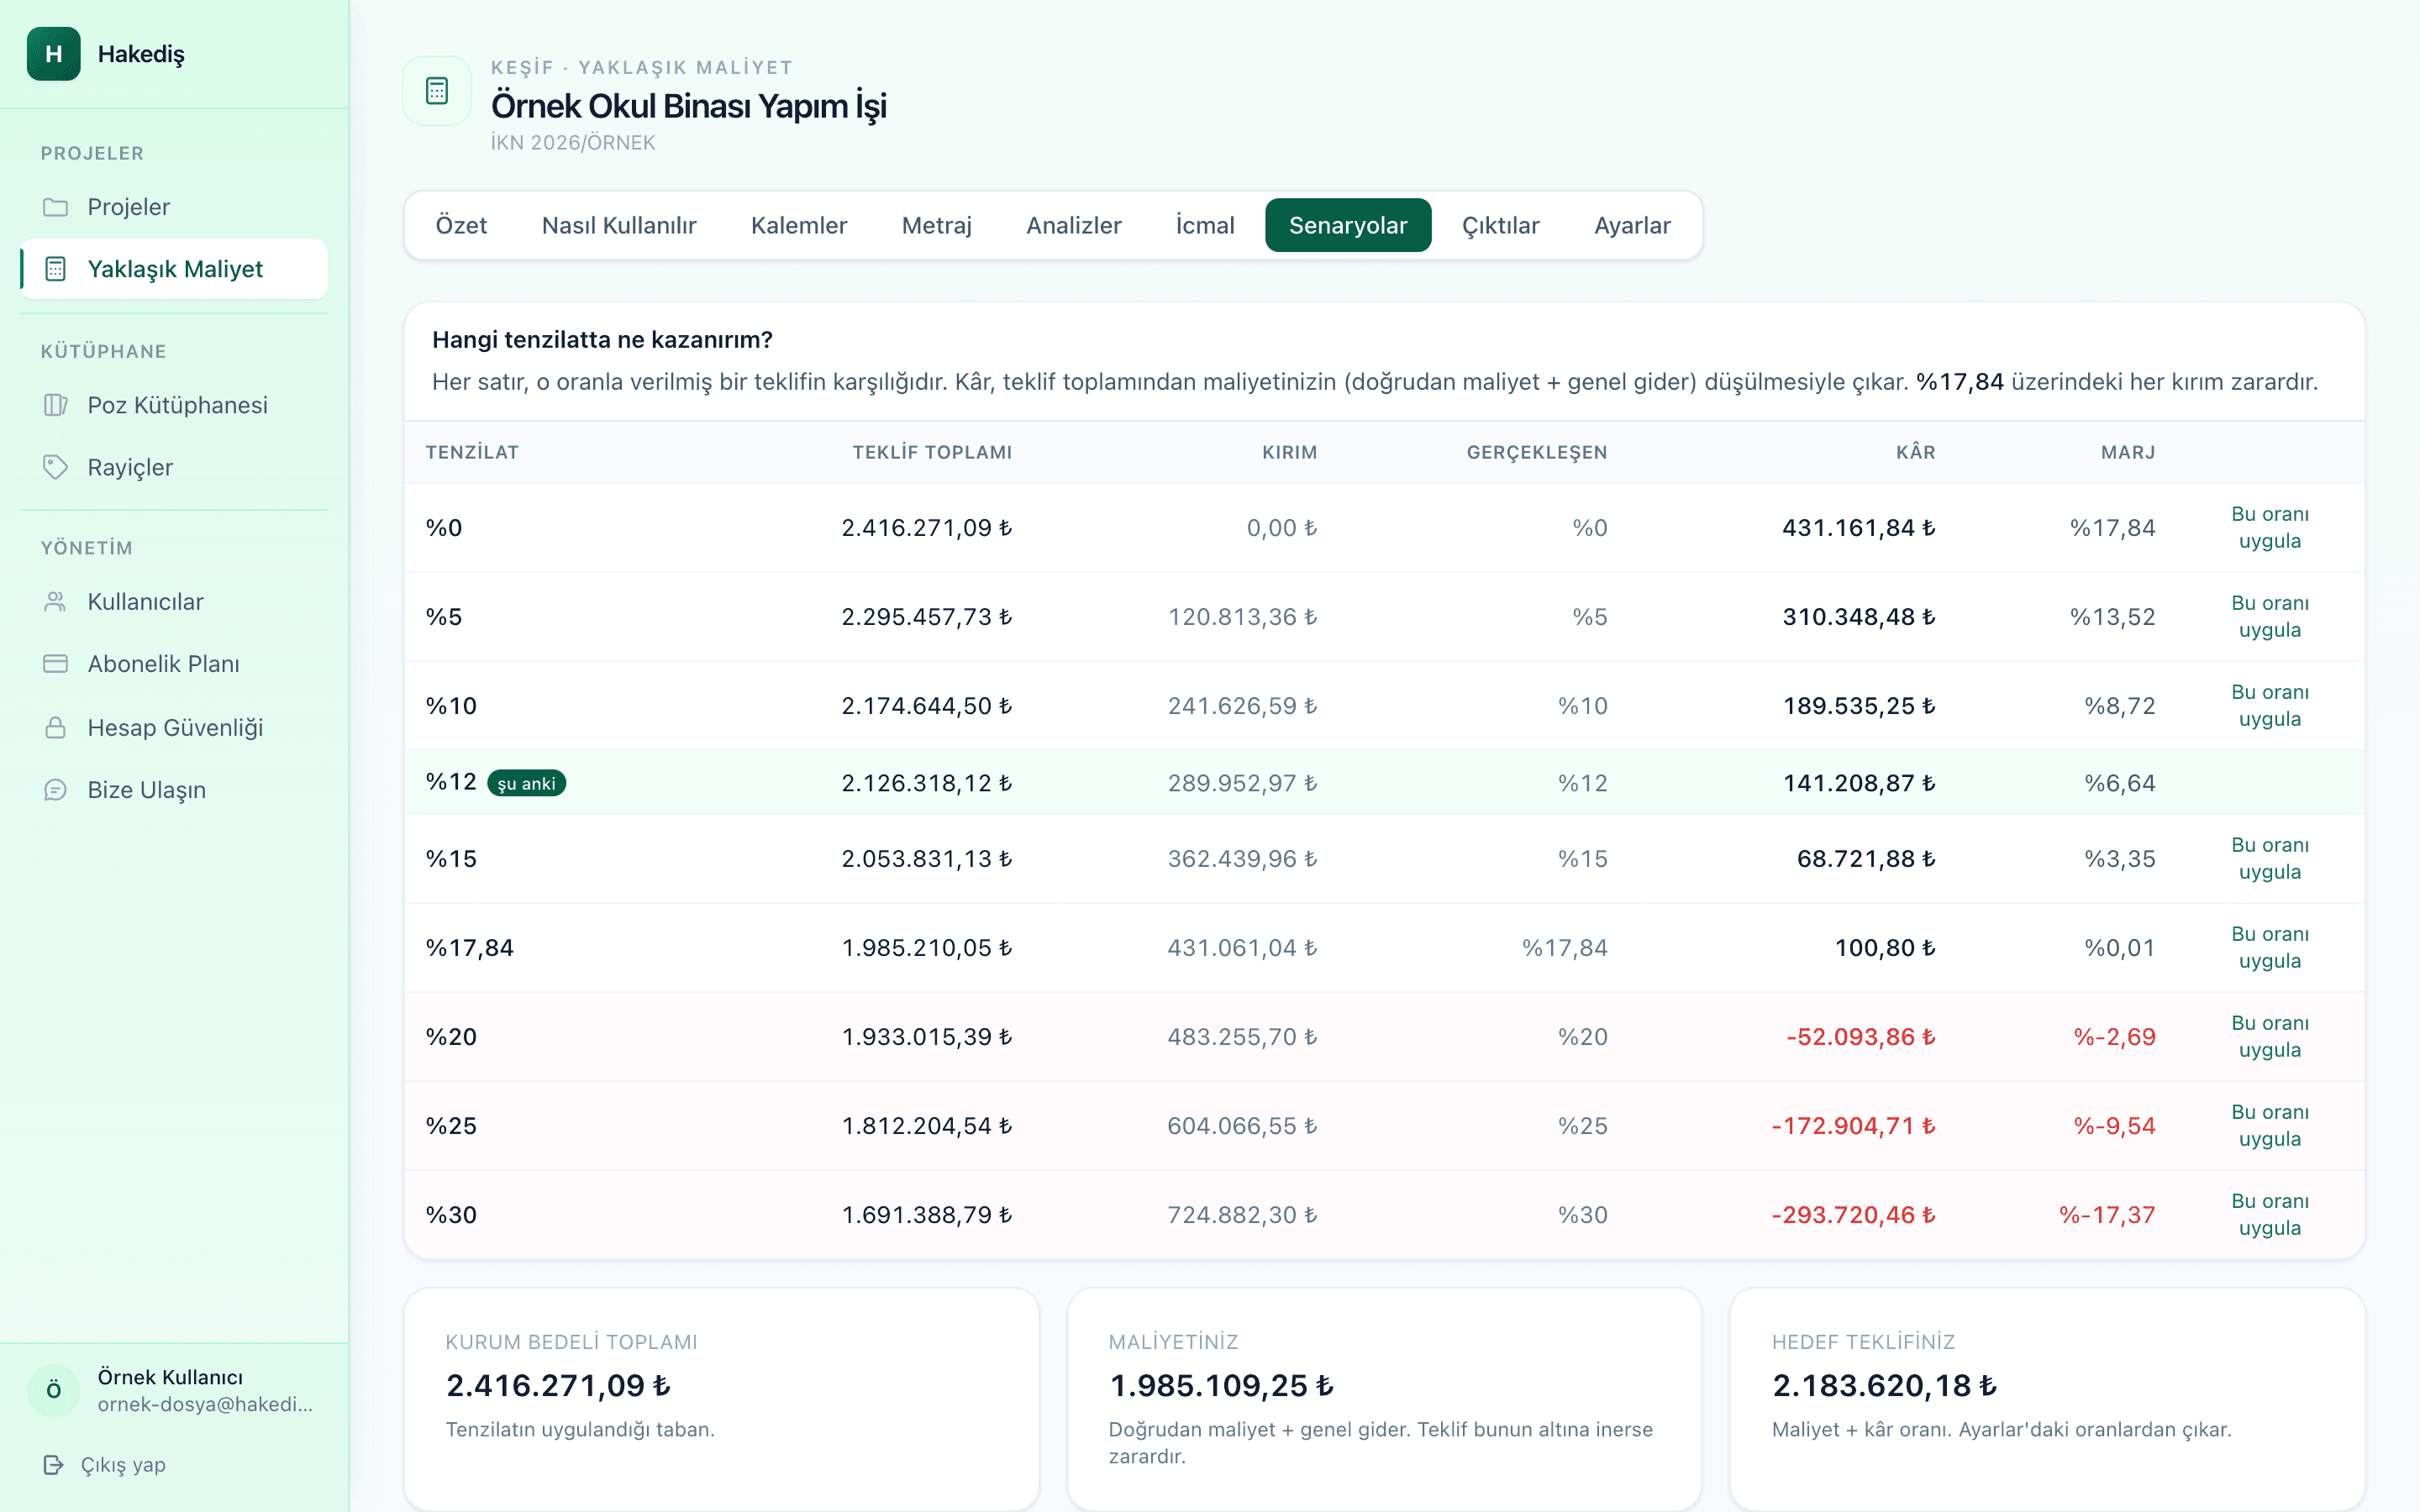Apply the %10 discount rate
This screenshot has height=1512, width=2420.
click(2270, 706)
